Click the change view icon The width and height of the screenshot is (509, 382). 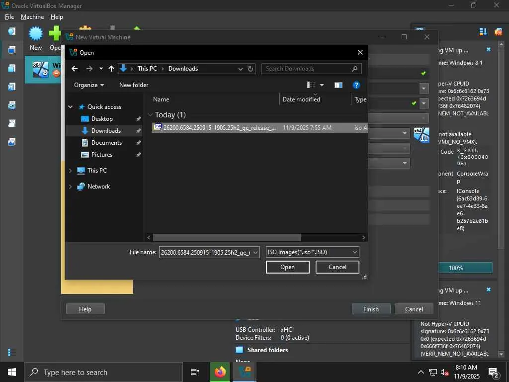[x=311, y=85]
